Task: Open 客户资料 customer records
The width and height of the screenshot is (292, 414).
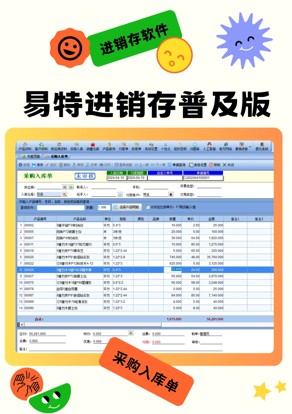Action: pyautogui.click(x=41, y=146)
